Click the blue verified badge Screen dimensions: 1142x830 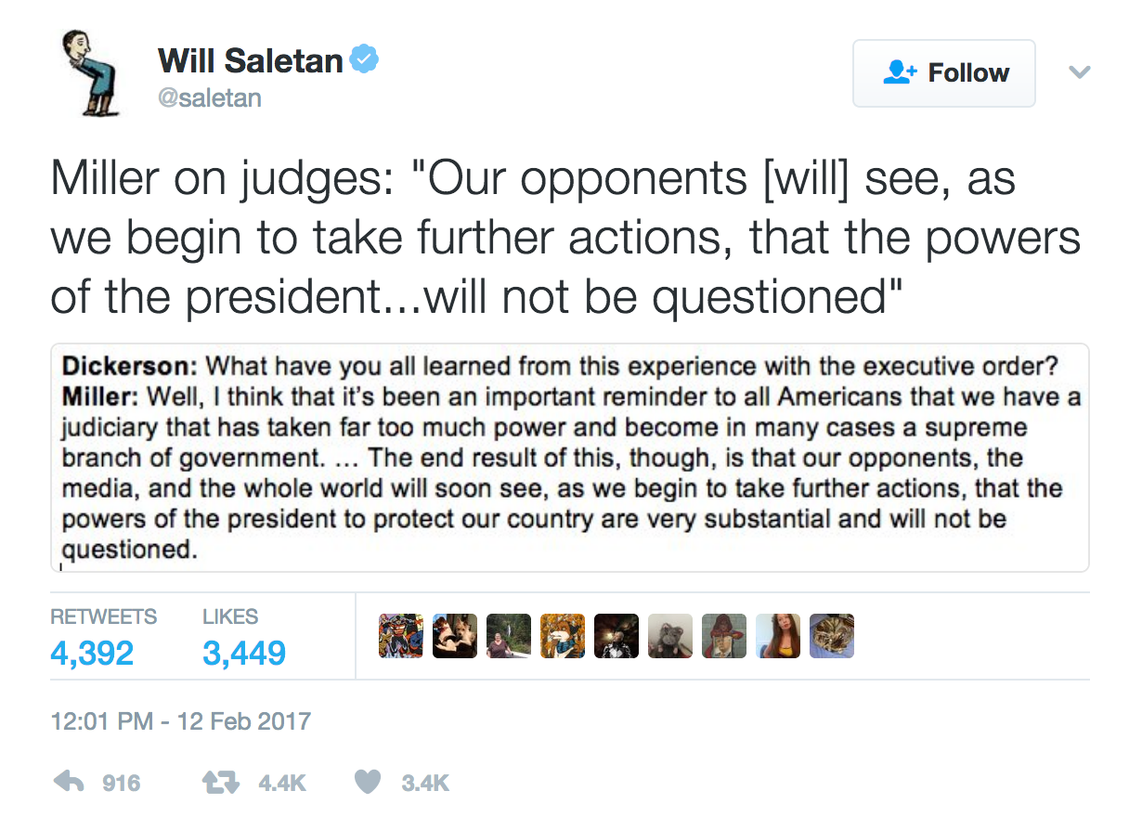click(x=364, y=61)
